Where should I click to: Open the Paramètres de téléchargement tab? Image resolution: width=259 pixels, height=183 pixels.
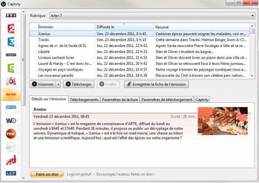click(x=167, y=99)
